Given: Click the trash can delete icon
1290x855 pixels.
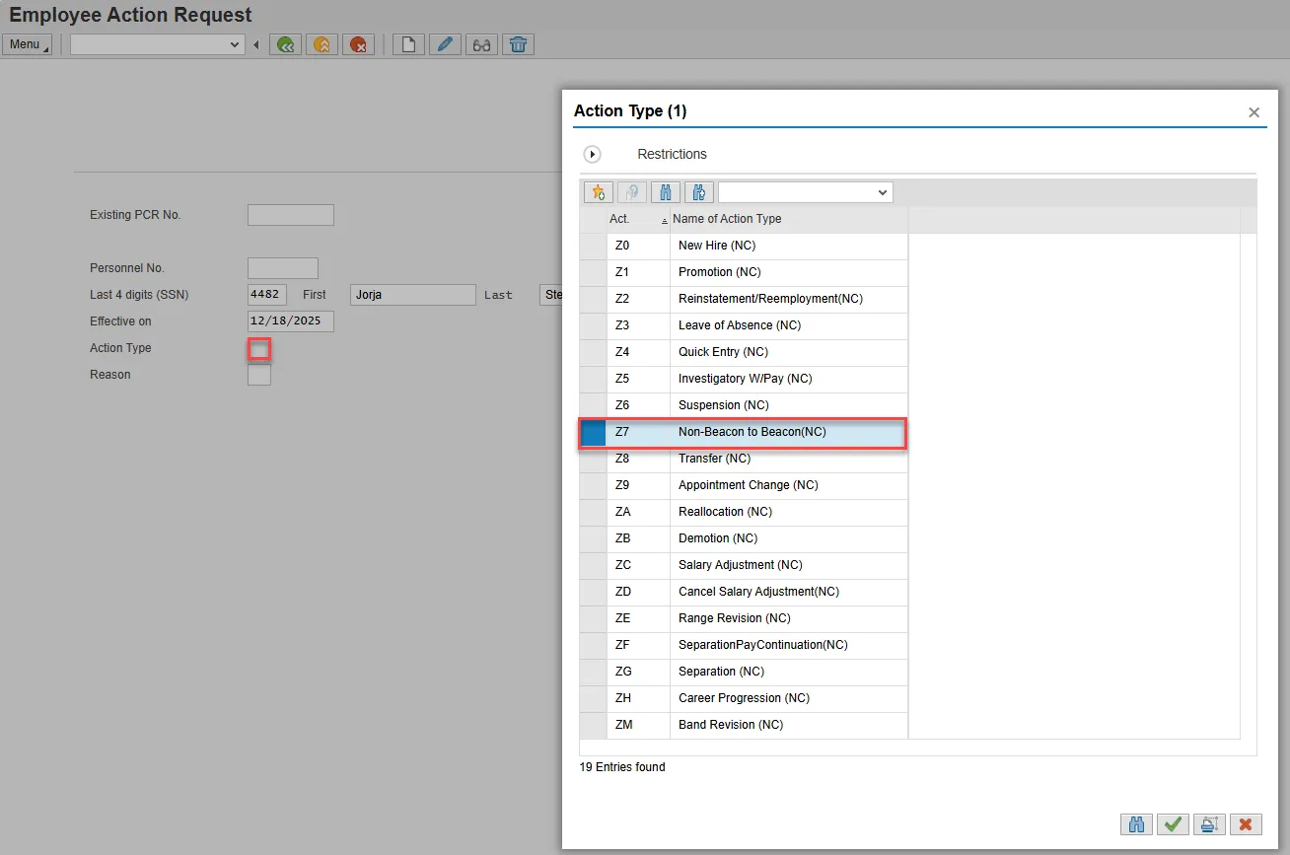Looking at the screenshot, I should click(518, 44).
